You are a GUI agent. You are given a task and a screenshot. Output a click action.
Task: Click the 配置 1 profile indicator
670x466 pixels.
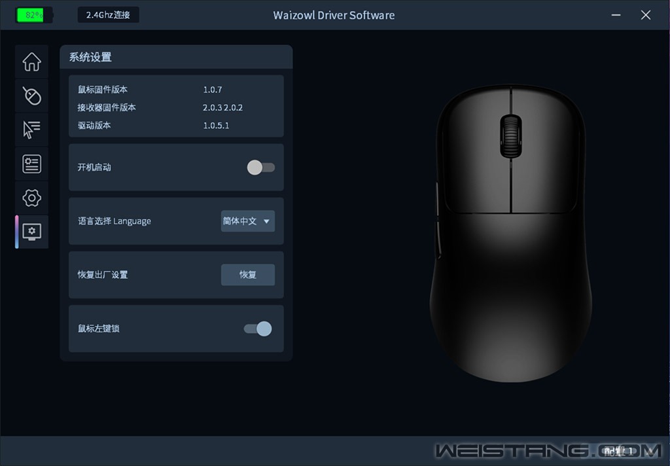[618, 451]
